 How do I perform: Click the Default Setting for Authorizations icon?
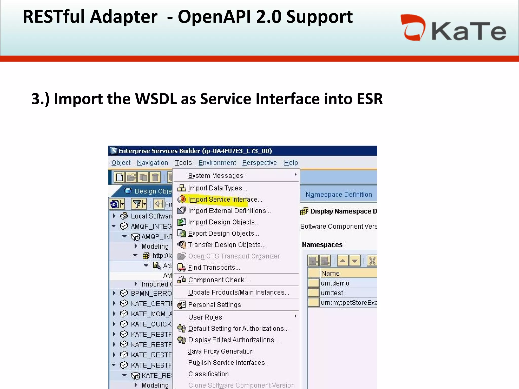click(x=182, y=328)
